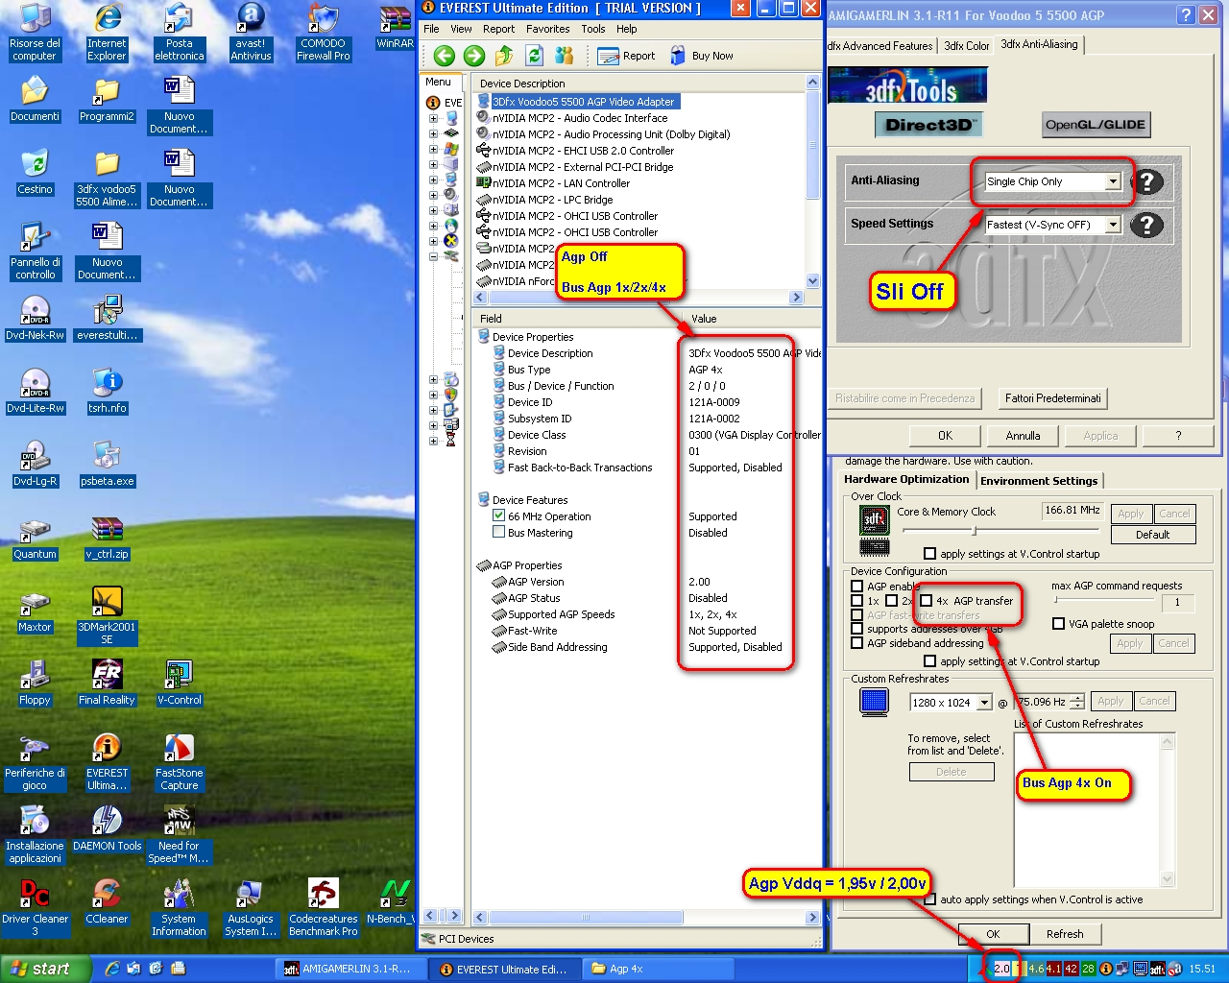Viewport: 1229px width, 983px height.
Task: Enable AGP sideband addressing checkbox
Action: pos(857,642)
